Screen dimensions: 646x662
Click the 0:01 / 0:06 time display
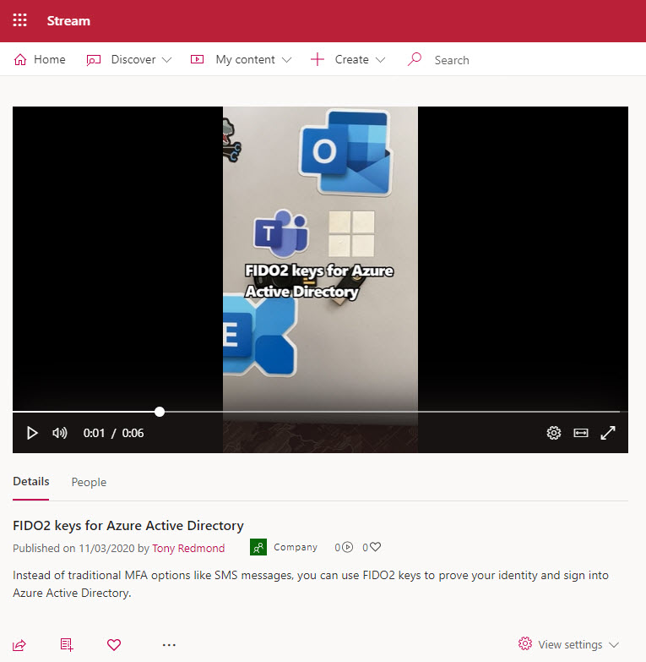pos(113,433)
